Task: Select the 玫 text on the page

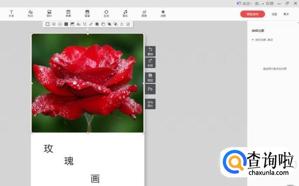Action: coord(48,148)
